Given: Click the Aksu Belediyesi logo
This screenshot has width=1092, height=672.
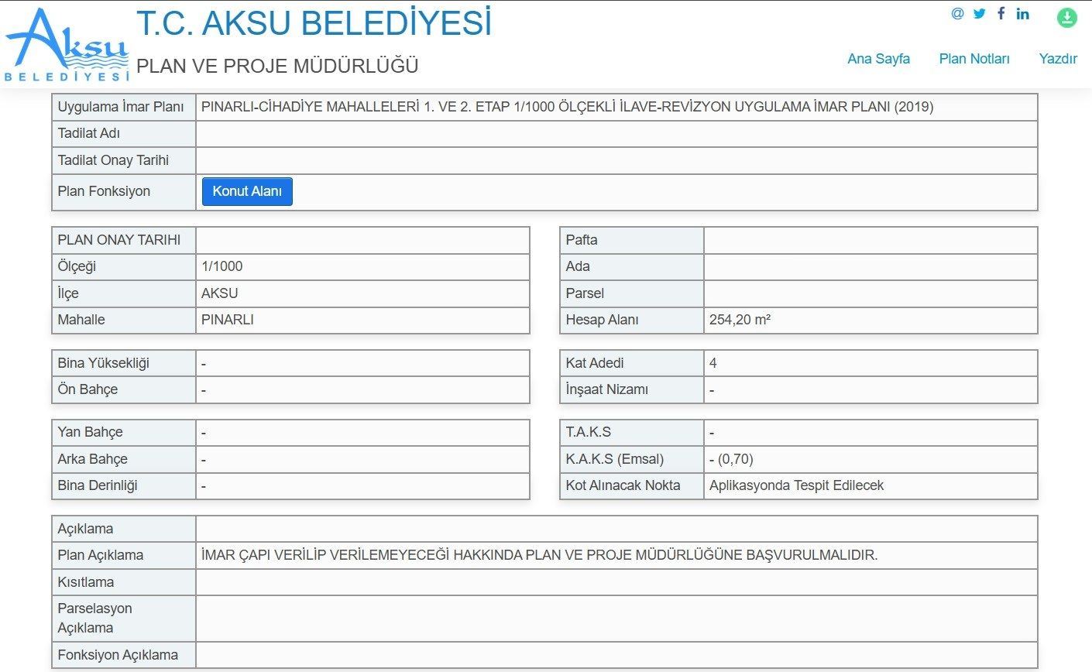Looking at the screenshot, I should (67, 45).
